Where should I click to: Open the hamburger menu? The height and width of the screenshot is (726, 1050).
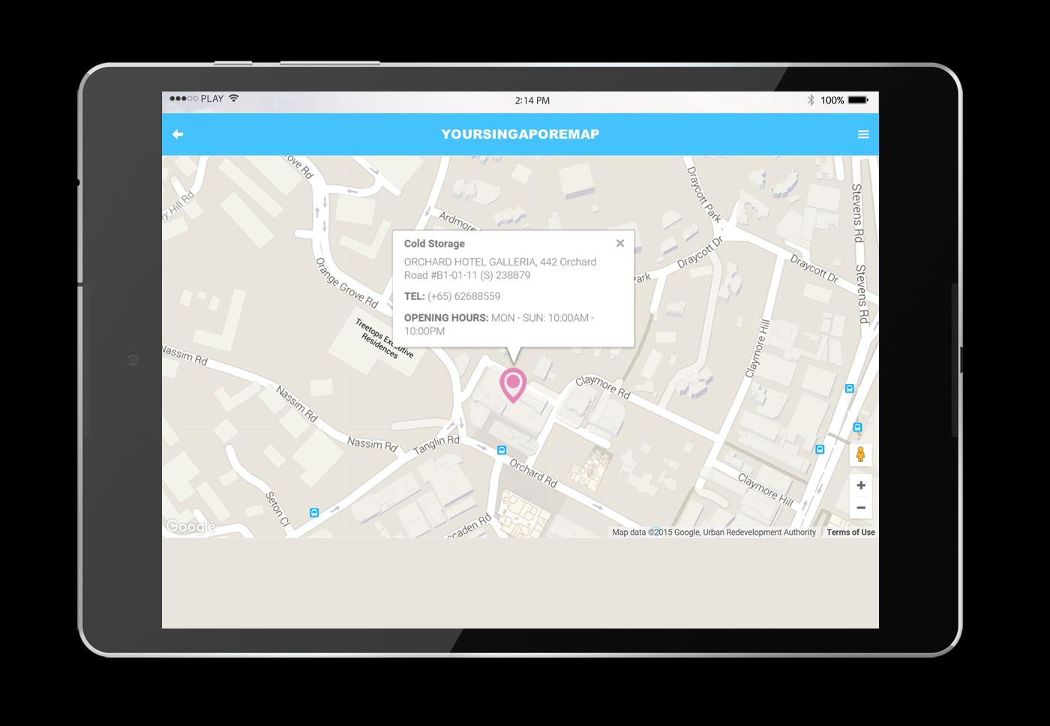(x=863, y=134)
